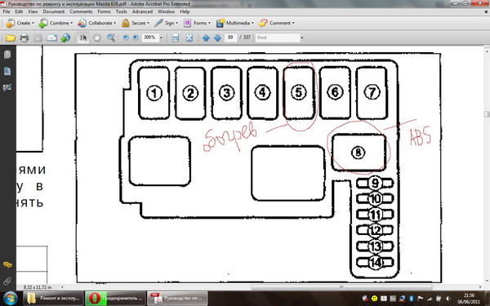The width and height of the screenshot is (490, 306).
Task: Click the horizontal scrollbar thumb
Action: click(341, 286)
